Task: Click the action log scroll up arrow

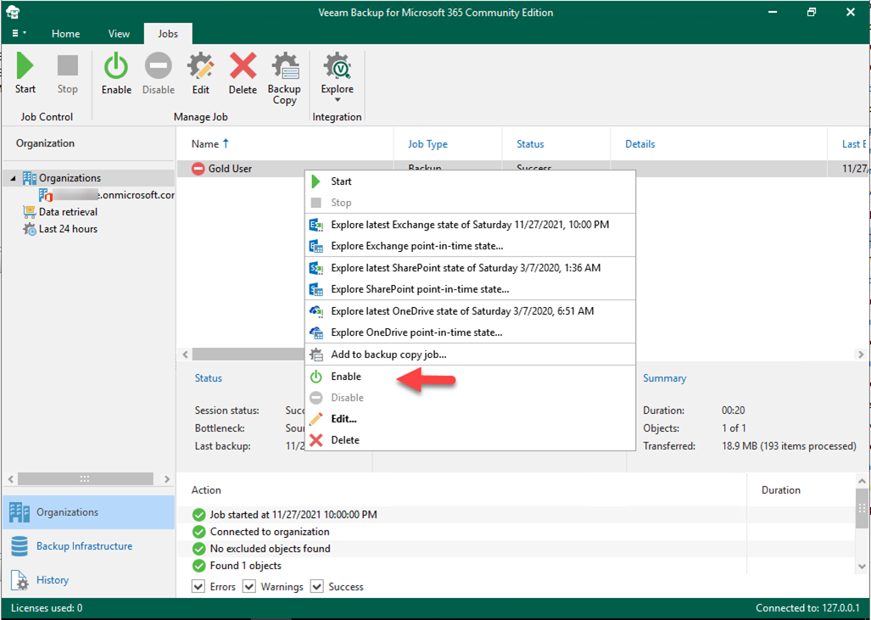Action: click(863, 481)
